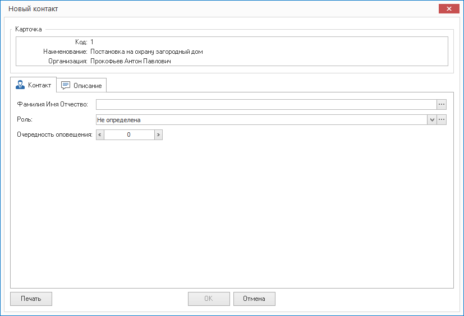Click the person icon on Контакт tab
464x316 pixels.
[x=20, y=85]
